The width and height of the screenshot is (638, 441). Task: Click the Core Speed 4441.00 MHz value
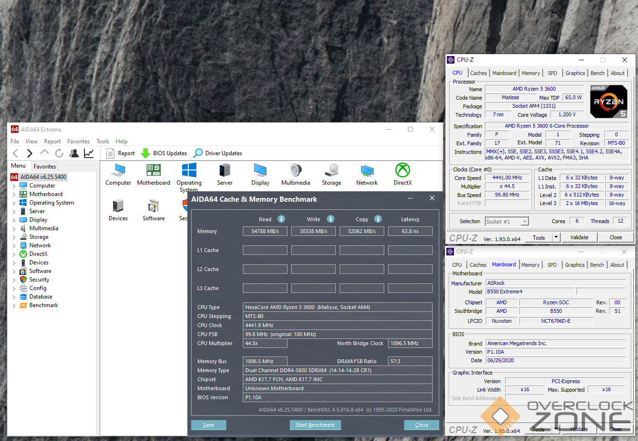click(507, 178)
